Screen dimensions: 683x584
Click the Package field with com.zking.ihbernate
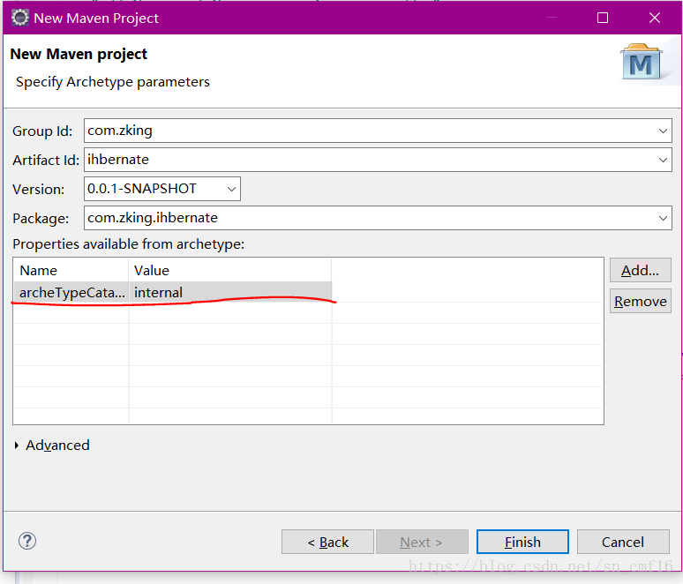[x=378, y=218]
